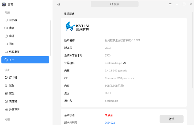The height and width of the screenshot is (125, 194).
Task: Click the desktop value UKUI
Action: click(108, 93)
